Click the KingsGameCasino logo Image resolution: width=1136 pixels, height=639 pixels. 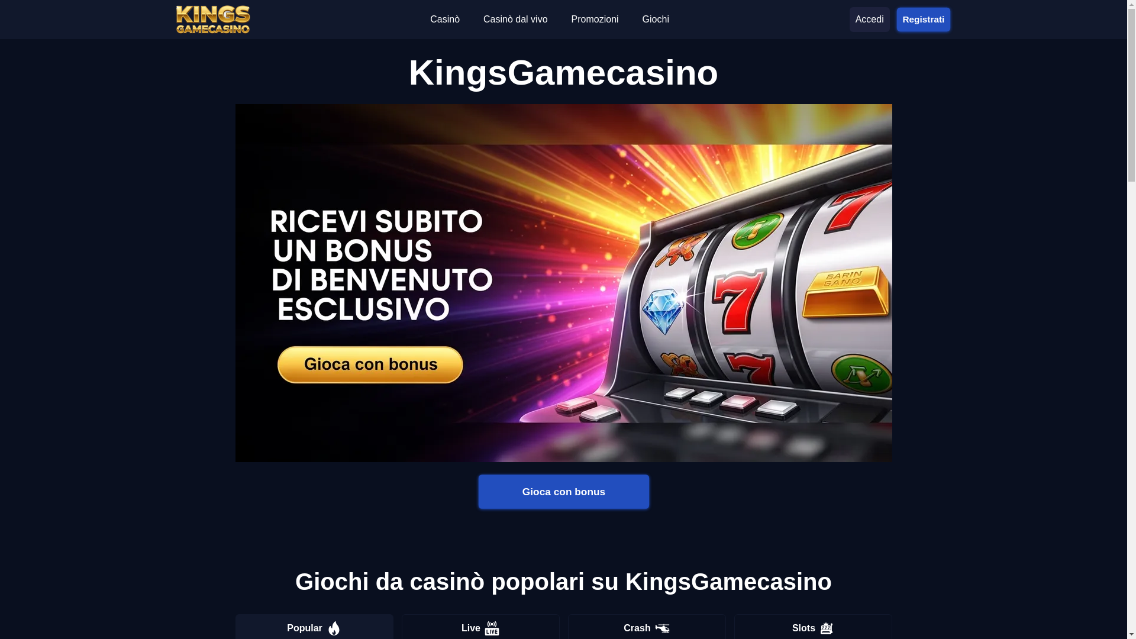tap(213, 20)
